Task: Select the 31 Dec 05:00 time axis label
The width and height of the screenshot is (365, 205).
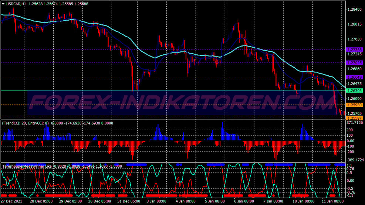Action: [129, 201]
